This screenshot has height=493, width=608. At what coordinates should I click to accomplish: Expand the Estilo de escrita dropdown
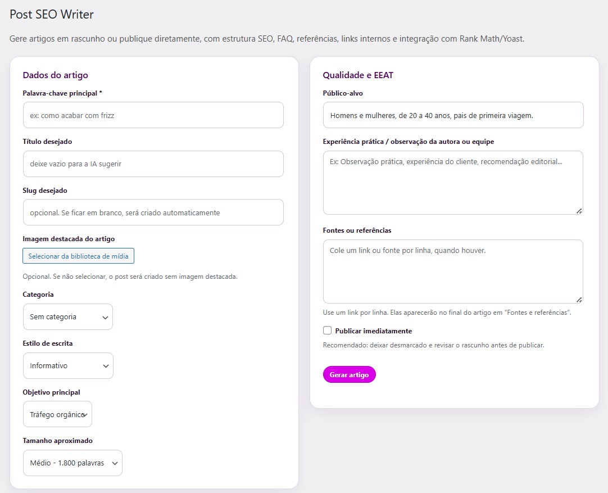point(68,365)
